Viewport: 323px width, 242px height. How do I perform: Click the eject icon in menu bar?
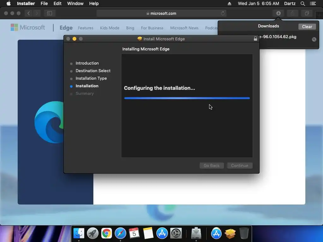pyautogui.click(x=229, y=3)
